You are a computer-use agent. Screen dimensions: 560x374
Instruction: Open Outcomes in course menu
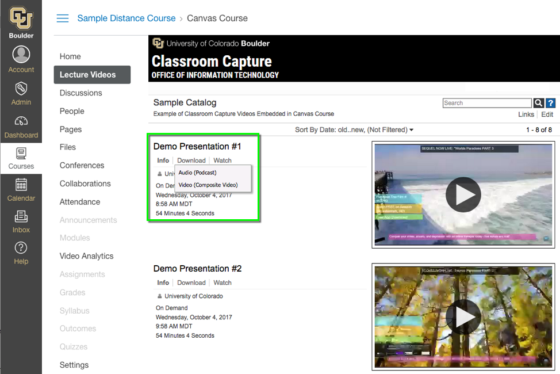tap(78, 329)
